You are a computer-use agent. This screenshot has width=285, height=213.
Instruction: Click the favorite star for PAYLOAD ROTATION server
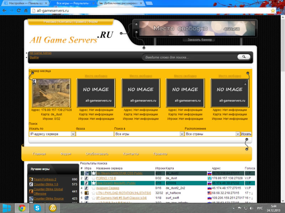(x=94, y=193)
